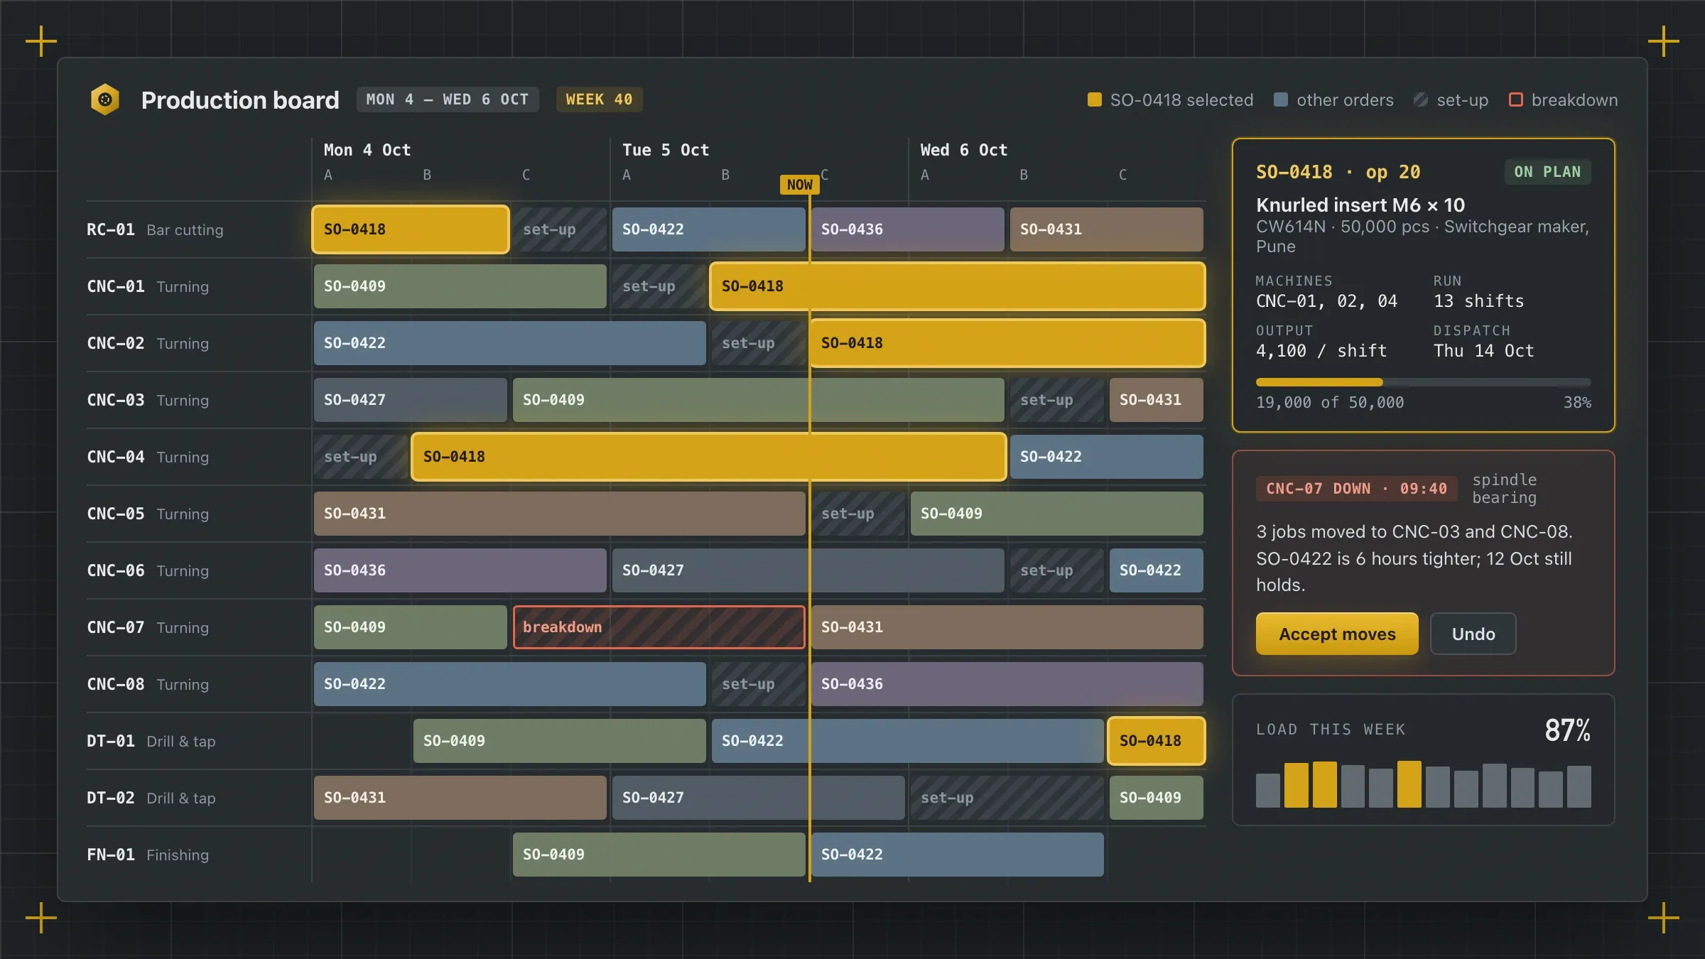
Task: Click the other orders legend swatch
Action: [x=1281, y=99]
